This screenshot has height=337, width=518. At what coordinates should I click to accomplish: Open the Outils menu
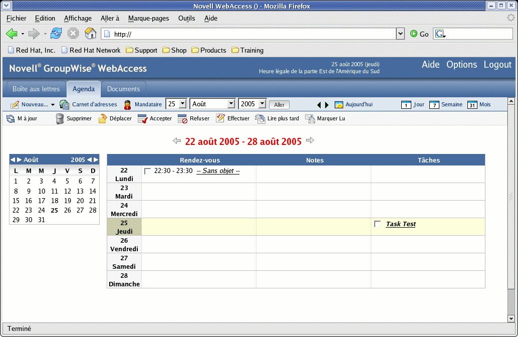pyautogui.click(x=186, y=18)
